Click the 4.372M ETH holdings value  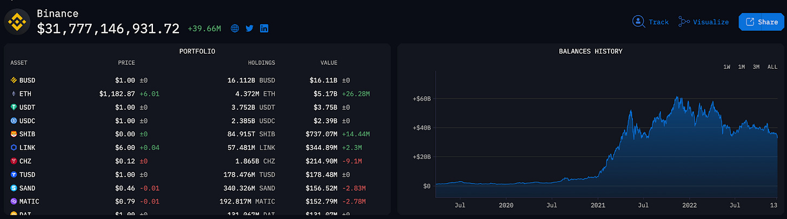pos(255,94)
